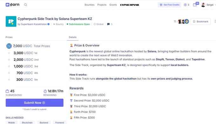This screenshot has height=124, width=216.
Task: Click the Earn logo
Action: [x=12, y=5]
